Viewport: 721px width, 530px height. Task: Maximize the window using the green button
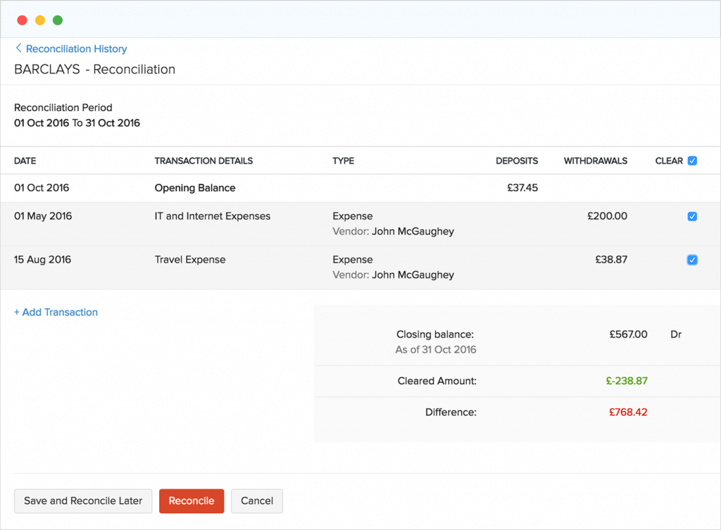pyautogui.click(x=58, y=20)
